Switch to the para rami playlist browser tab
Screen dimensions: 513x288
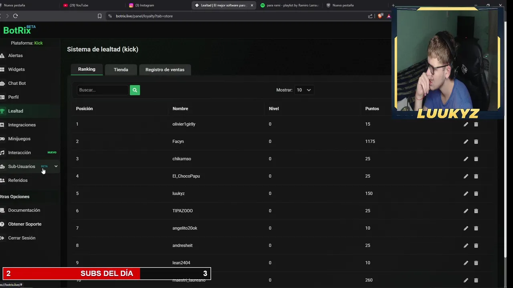[290, 5]
